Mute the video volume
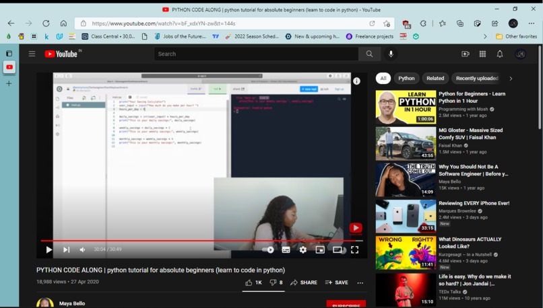The image size is (543, 308). 82,249
